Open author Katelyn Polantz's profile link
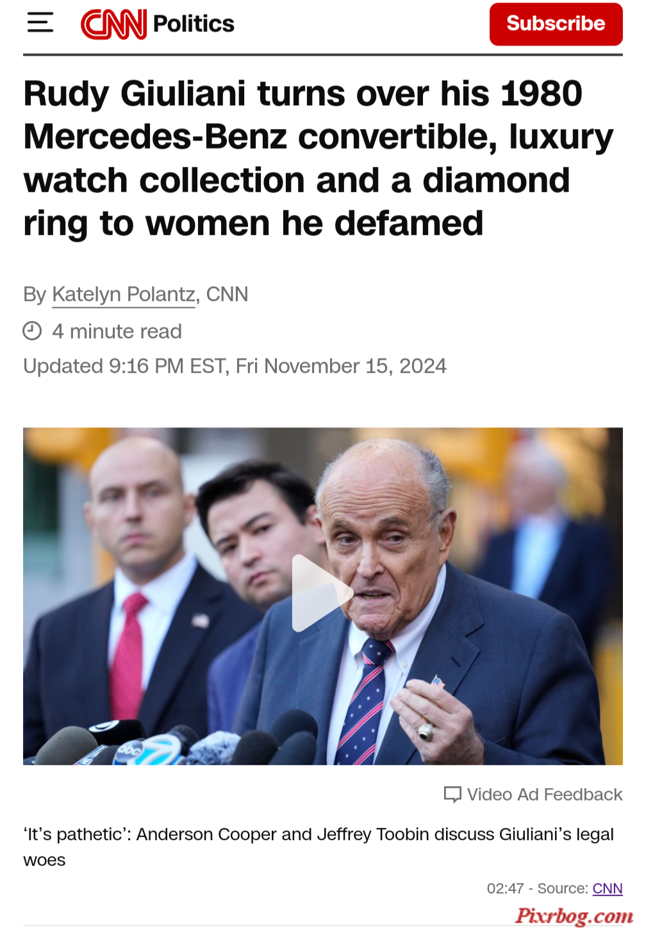646x937 pixels. [x=124, y=294]
